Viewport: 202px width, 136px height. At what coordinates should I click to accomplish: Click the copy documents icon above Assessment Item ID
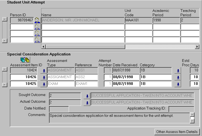point(25,60)
